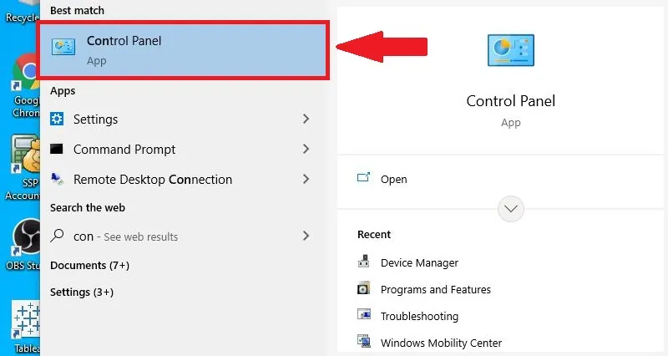
Task: Click the Tableau desktop shortcut
Action: pyautogui.click(x=27, y=327)
